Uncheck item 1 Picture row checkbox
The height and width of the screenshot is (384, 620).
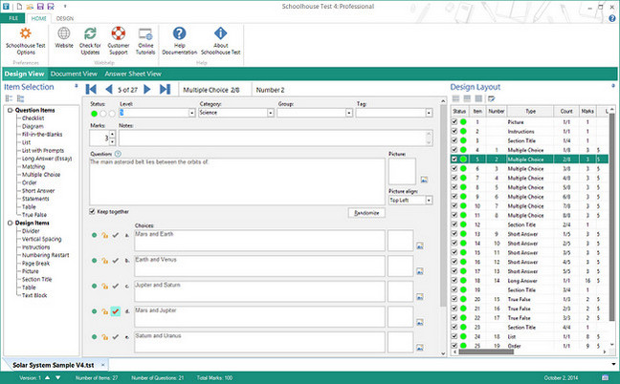pyautogui.click(x=455, y=122)
